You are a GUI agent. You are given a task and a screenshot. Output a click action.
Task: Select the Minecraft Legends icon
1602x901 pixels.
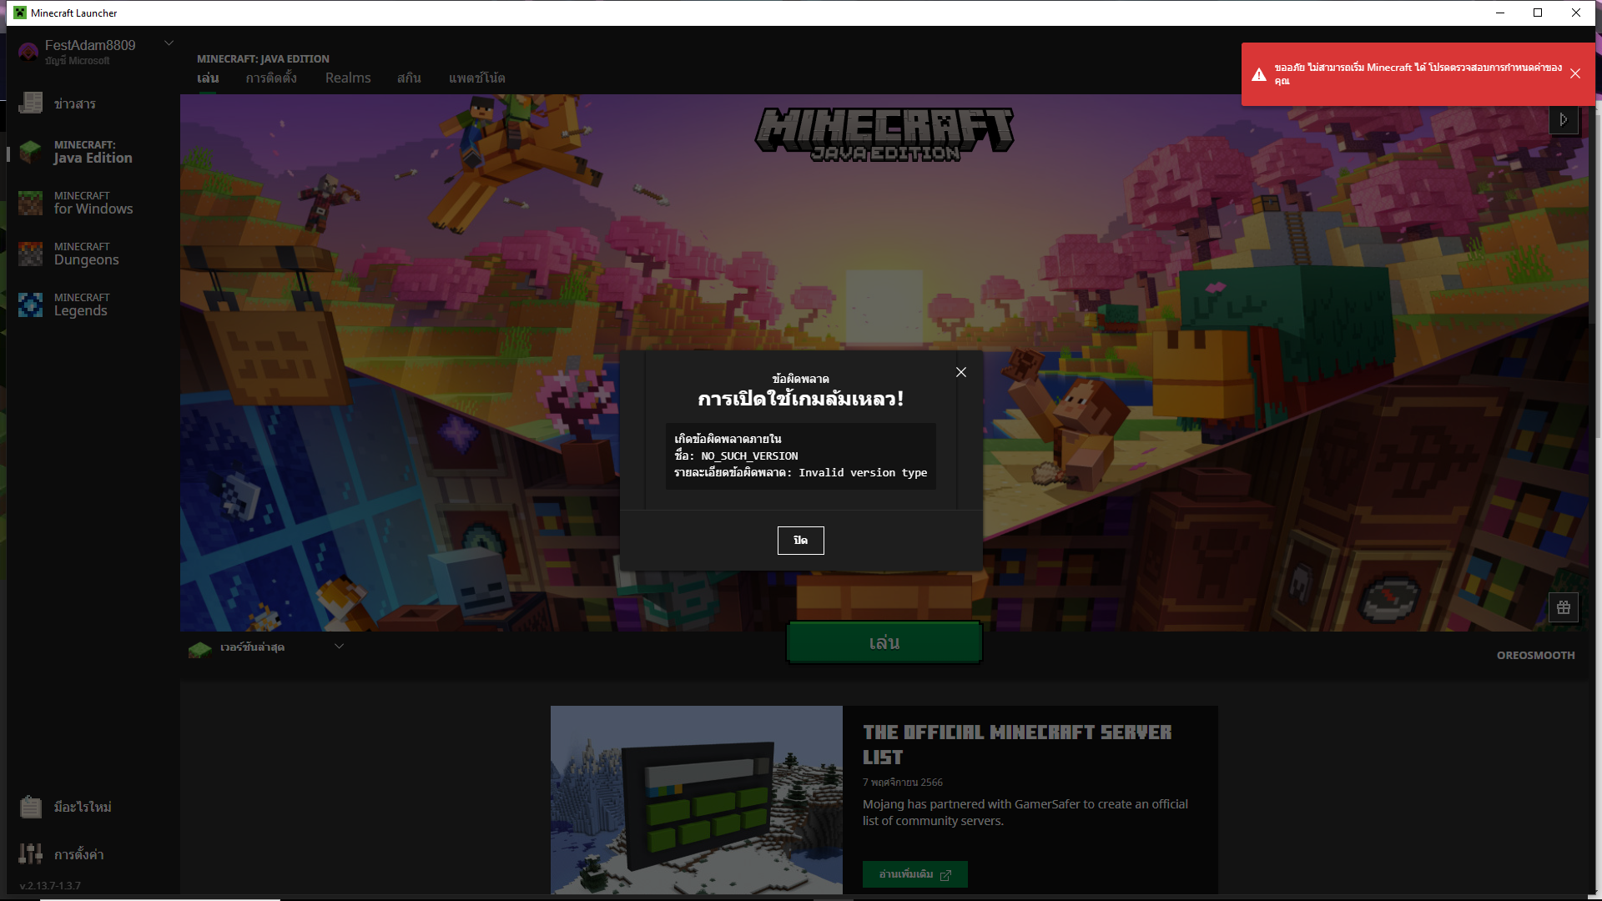31,305
